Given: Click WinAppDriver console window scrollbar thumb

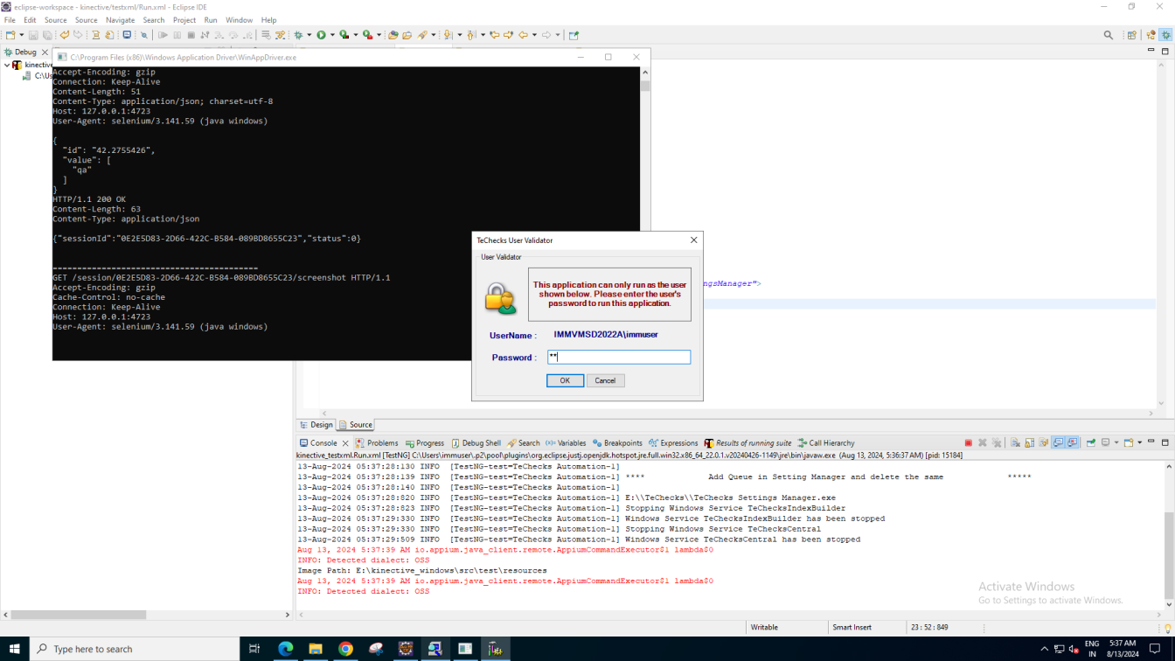Looking at the screenshot, I should [645, 86].
